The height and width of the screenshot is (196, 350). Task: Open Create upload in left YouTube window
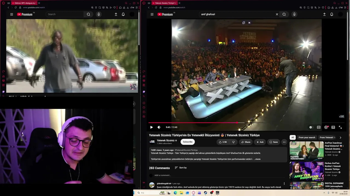116,14
